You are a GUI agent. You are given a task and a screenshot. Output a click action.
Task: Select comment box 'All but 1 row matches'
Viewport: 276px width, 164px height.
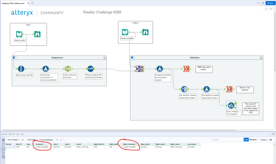tap(245, 89)
